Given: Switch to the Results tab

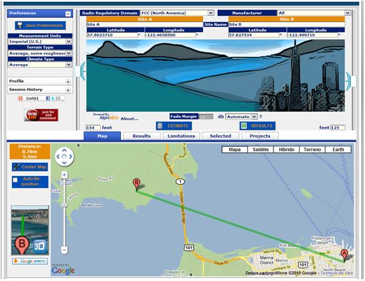Looking at the screenshot, I should point(142,136).
